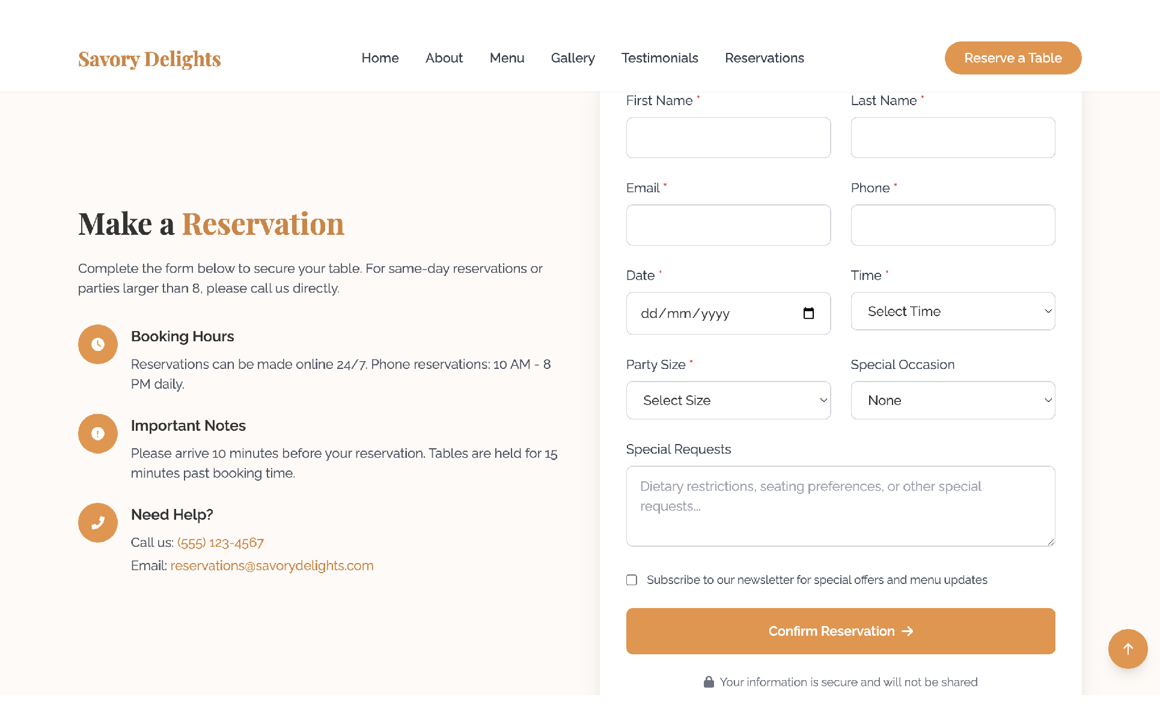Open the Select Time dropdown
The height and width of the screenshot is (721, 1160).
pyautogui.click(x=953, y=311)
